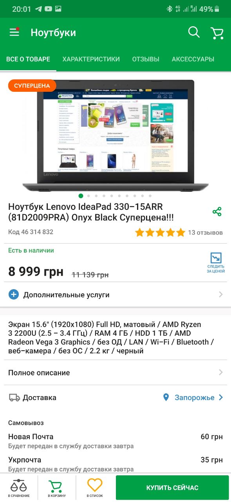Share this Lenovo IdeaPad product

point(217,212)
